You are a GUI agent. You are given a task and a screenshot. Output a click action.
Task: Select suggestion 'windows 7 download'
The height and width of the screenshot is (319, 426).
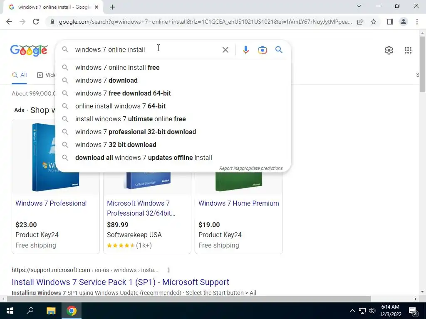tap(173, 80)
